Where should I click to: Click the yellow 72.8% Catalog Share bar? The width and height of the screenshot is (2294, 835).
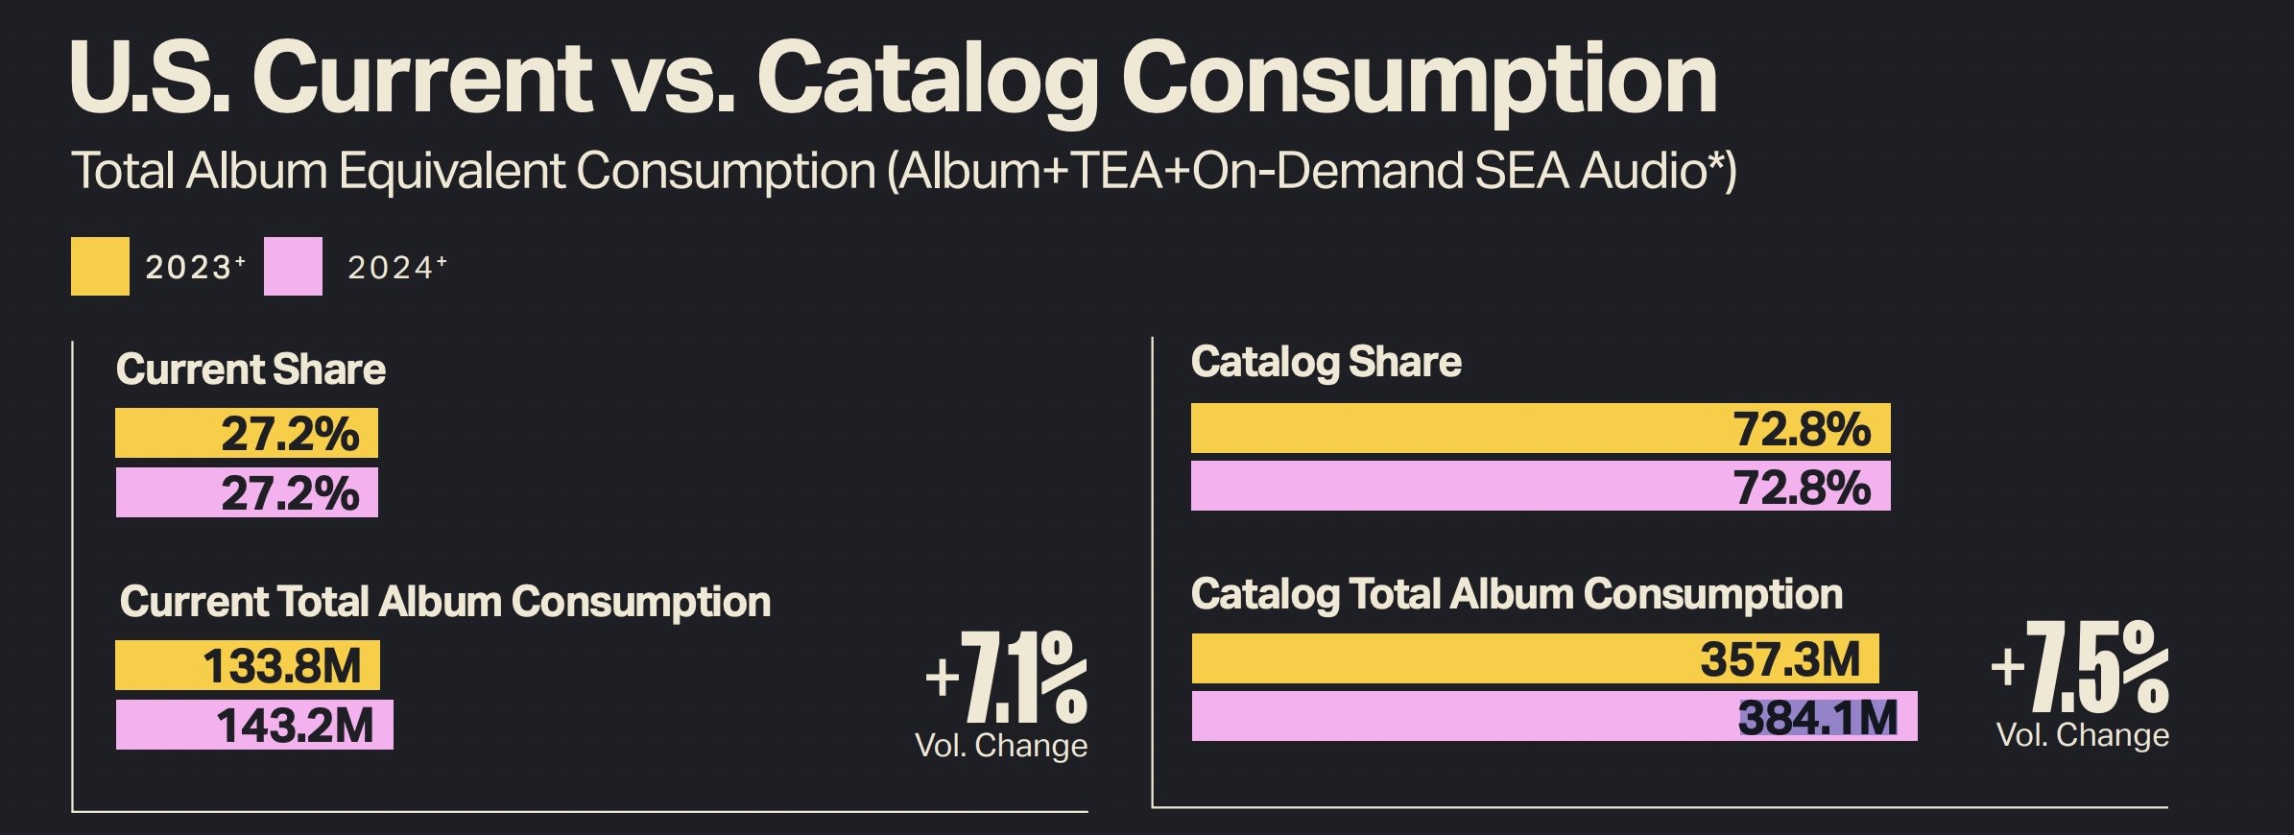1541,428
